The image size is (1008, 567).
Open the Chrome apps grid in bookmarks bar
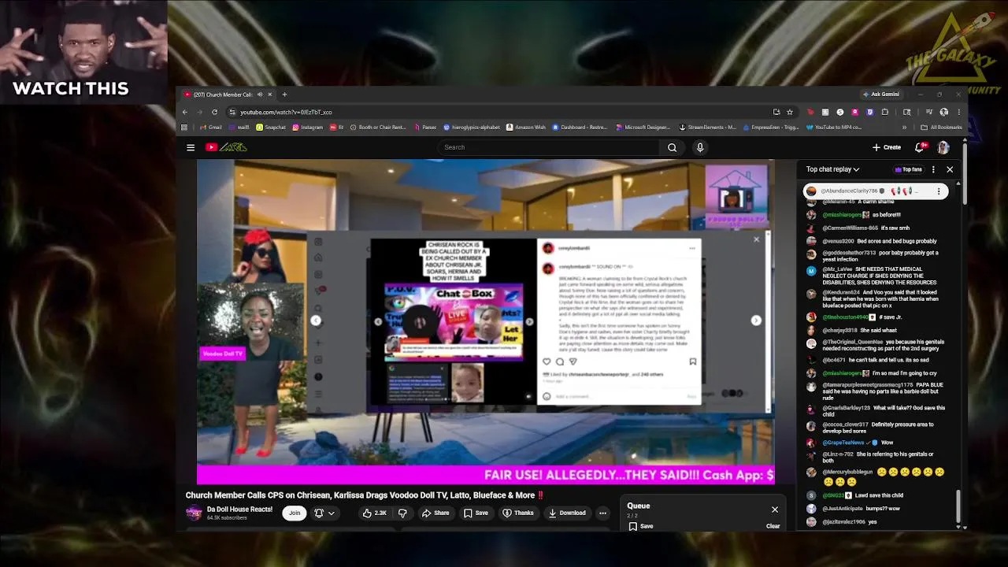click(184, 128)
